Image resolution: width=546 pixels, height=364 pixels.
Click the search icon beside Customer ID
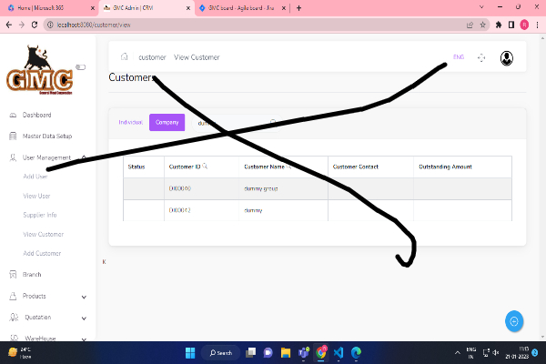206,167
